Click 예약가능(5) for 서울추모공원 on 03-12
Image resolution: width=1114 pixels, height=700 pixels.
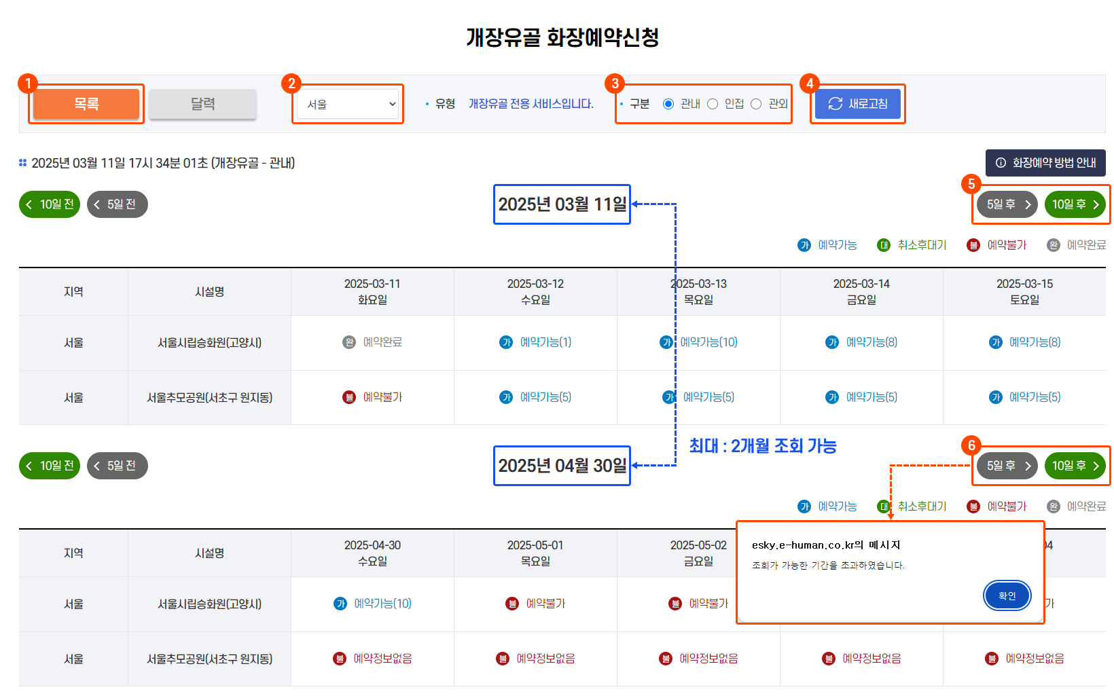tap(535, 397)
